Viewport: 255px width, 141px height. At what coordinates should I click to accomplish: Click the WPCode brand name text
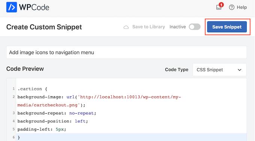point(34,7)
